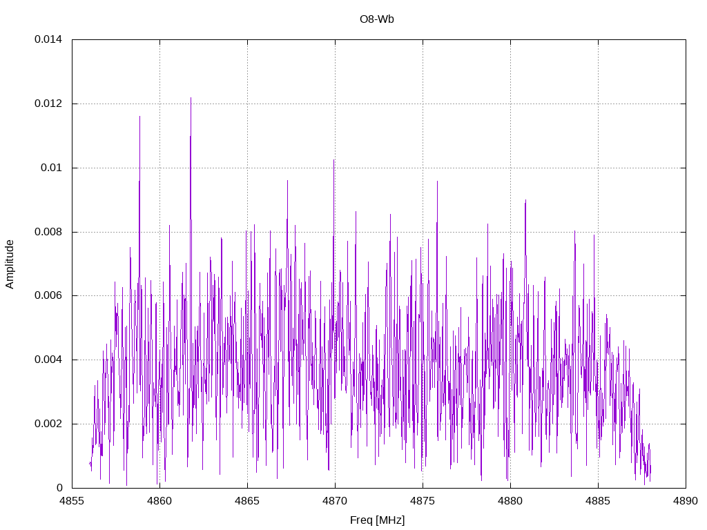Click the 0.006 y-axis tick label
Viewport: 707px width, 530px height.
tap(48, 295)
